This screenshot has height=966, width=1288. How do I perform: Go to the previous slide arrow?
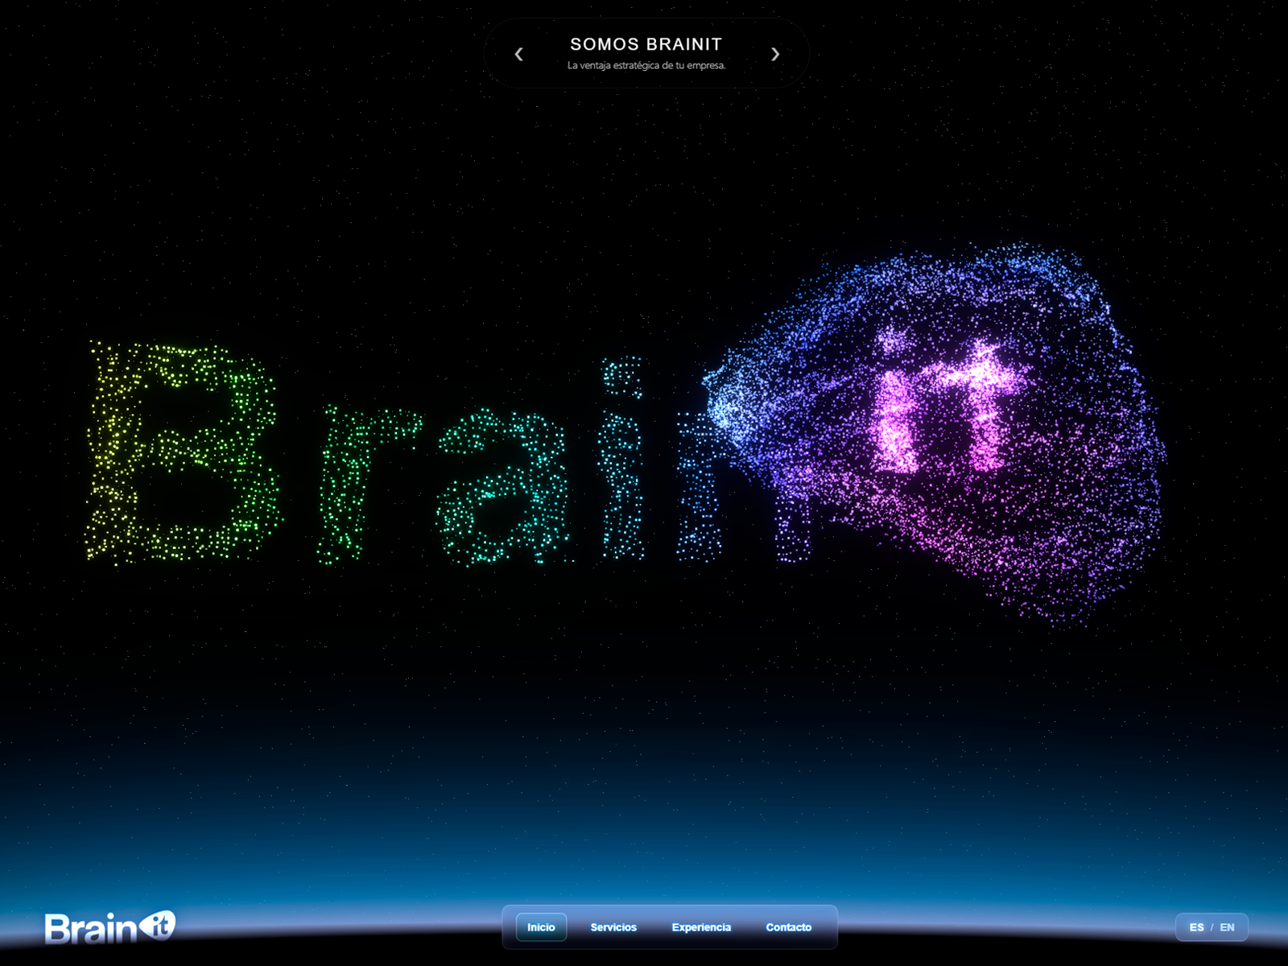[519, 54]
